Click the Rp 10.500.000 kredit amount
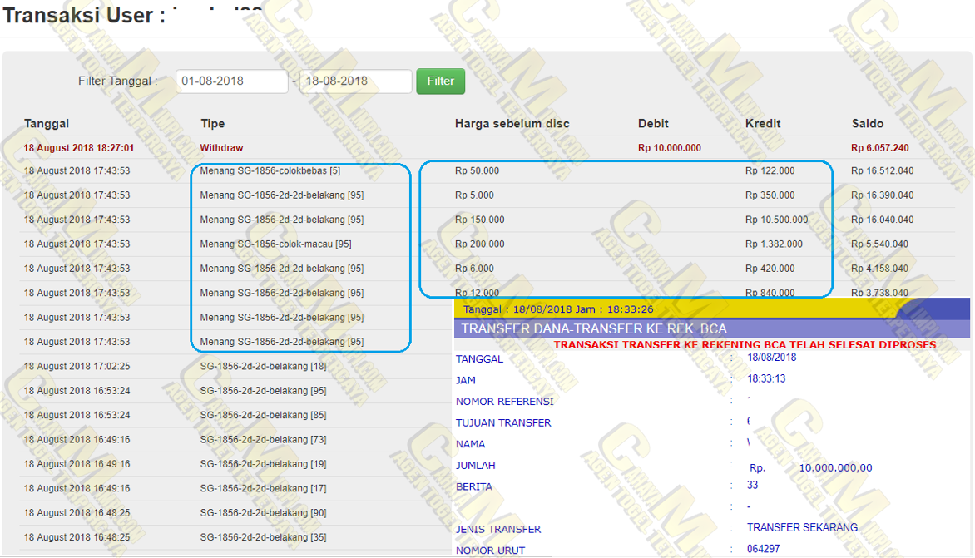Viewport: 975px width, 558px height. pyautogui.click(x=776, y=220)
